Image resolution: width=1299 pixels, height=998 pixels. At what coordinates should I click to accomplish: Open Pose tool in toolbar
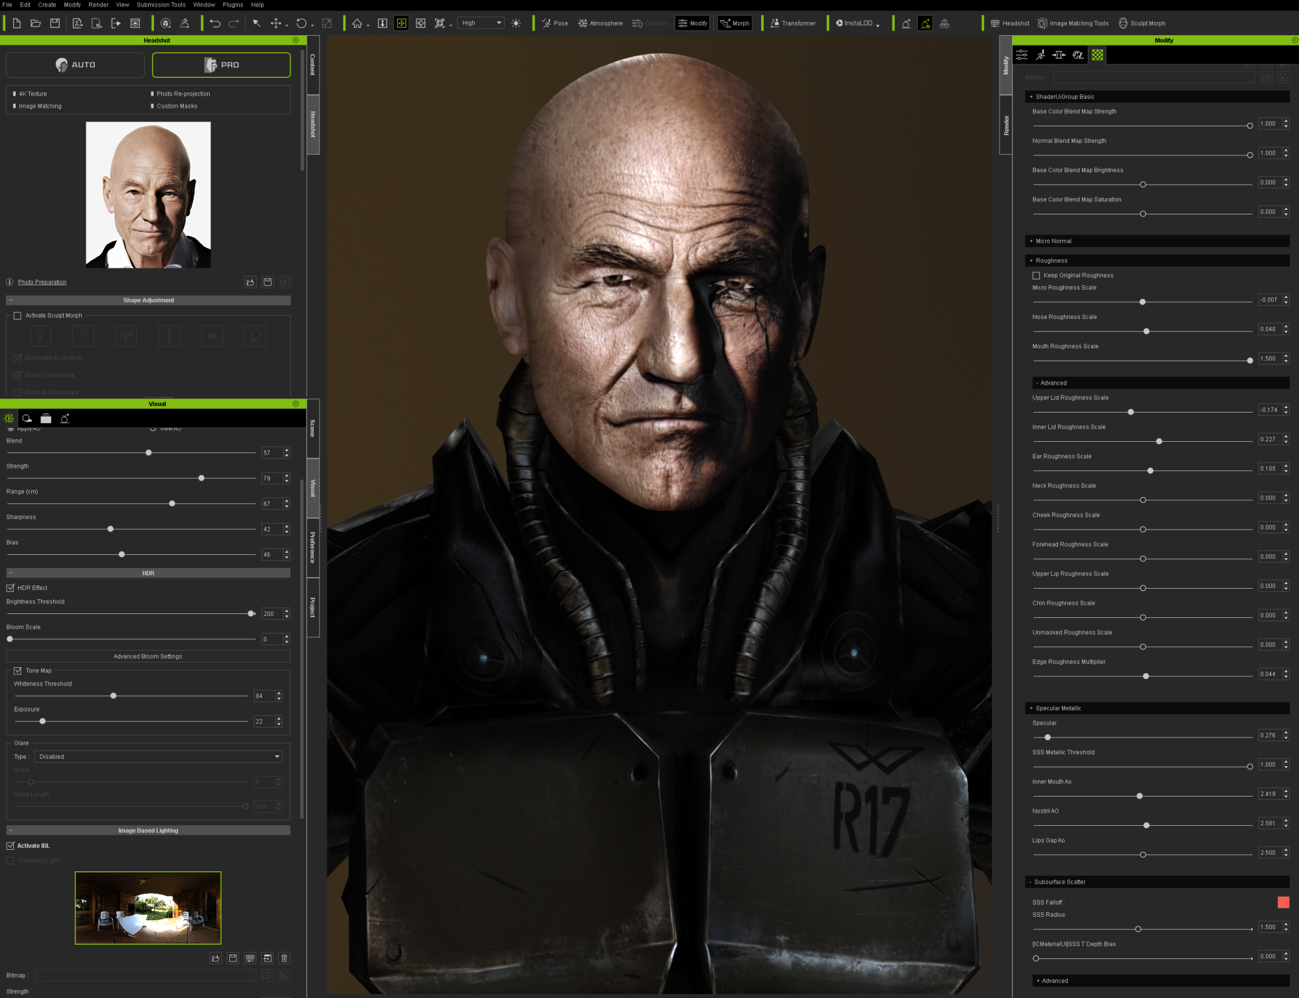click(x=555, y=23)
